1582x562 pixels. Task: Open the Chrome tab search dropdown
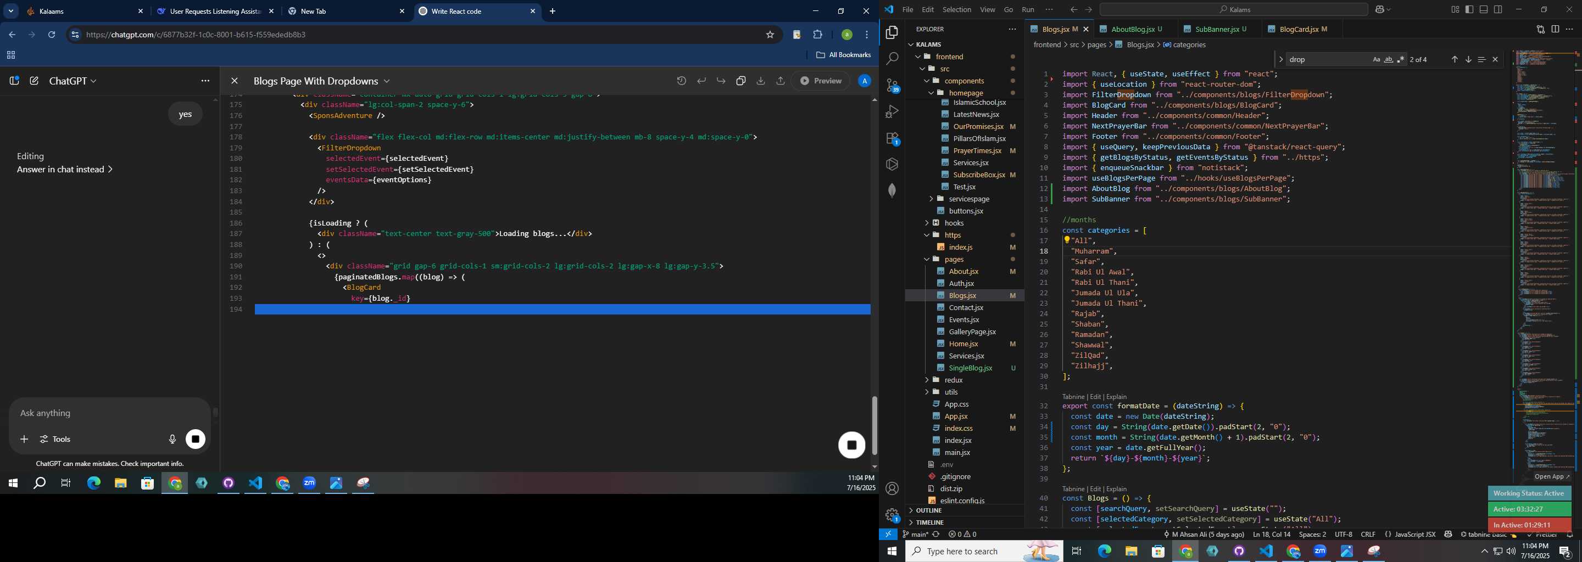coord(11,11)
